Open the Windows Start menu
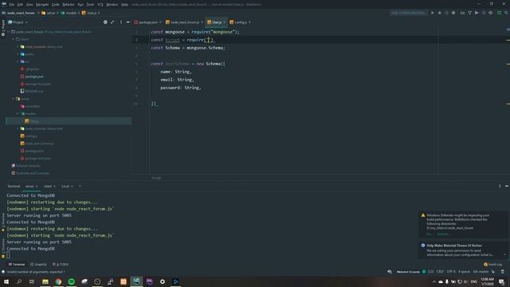 pyautogui.click(x=6, y=281)
